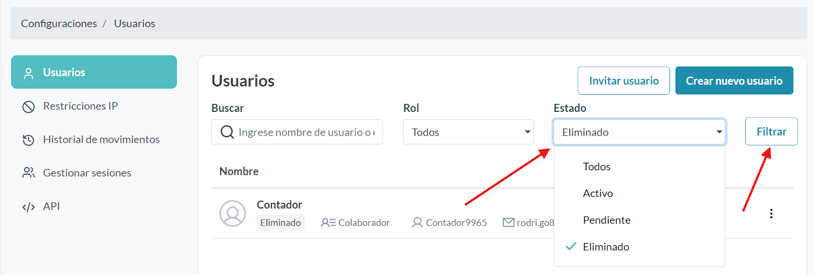The image size is (814, 275).
Task: Click the Contador user avatar icon
Action: (232, 213)
